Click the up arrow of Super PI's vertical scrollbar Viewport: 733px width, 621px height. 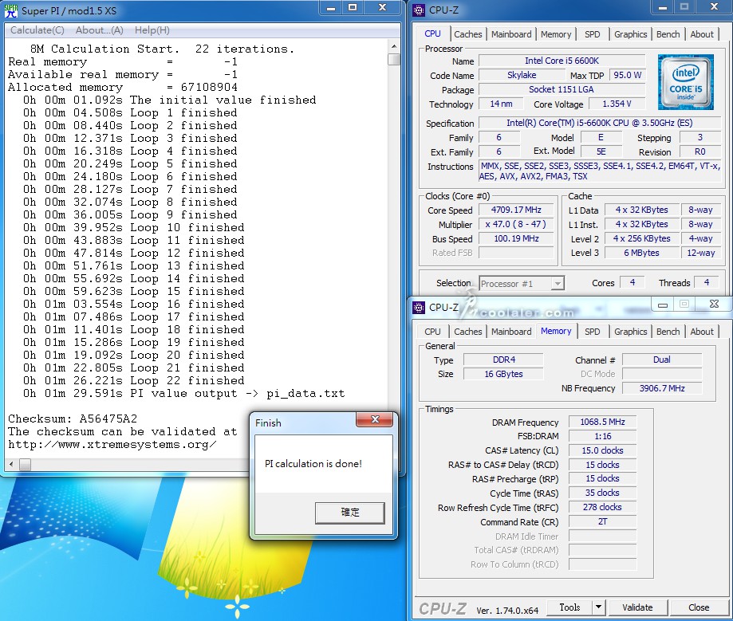pos(394,47)
